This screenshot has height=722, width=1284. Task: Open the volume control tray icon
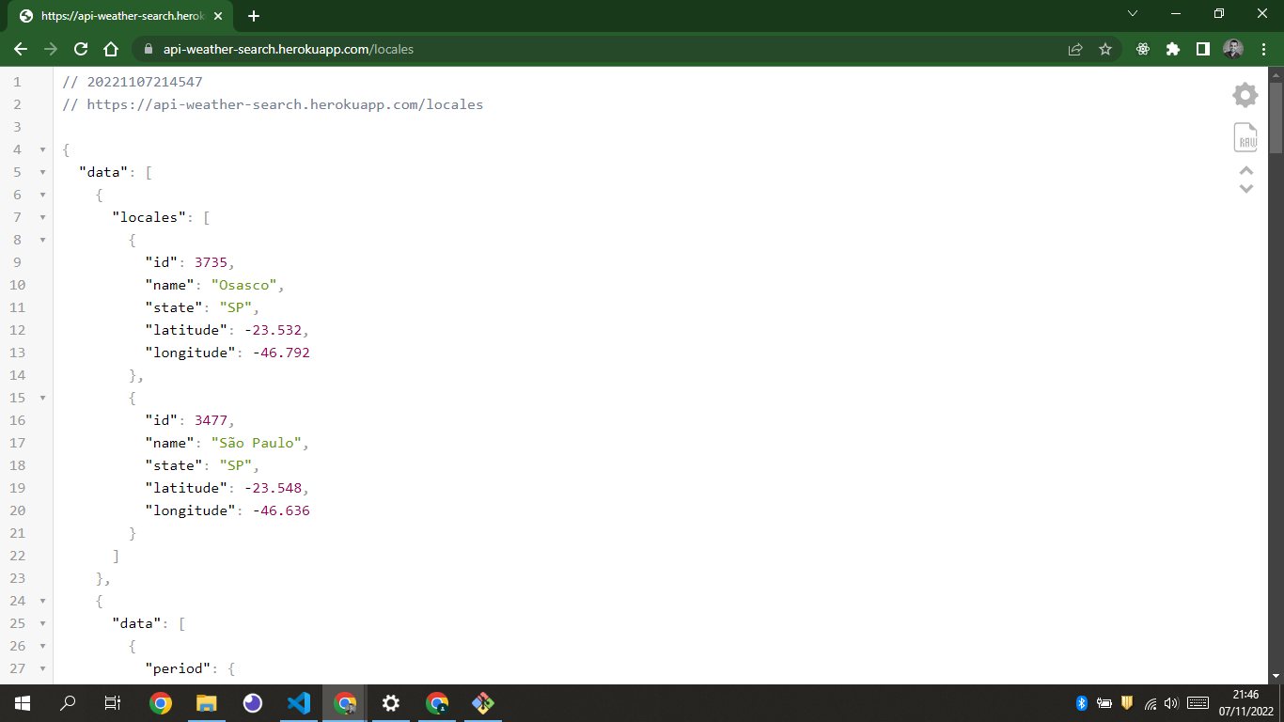pos(1171,703)
